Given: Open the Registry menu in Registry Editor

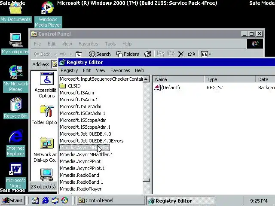Looking at the screenshot, I should (69, 70).
